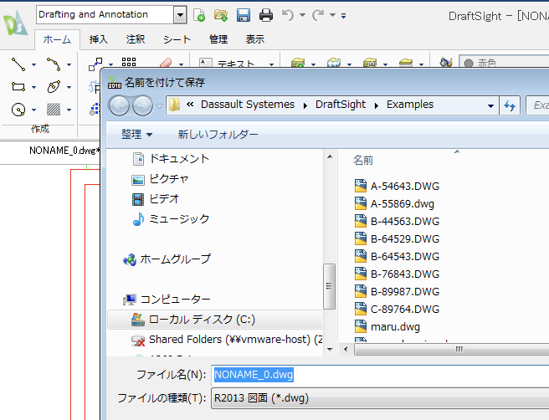Screen dimensions: 549x420
Task: Click the Undo arrow icon
Action: (x=288, y=15)
